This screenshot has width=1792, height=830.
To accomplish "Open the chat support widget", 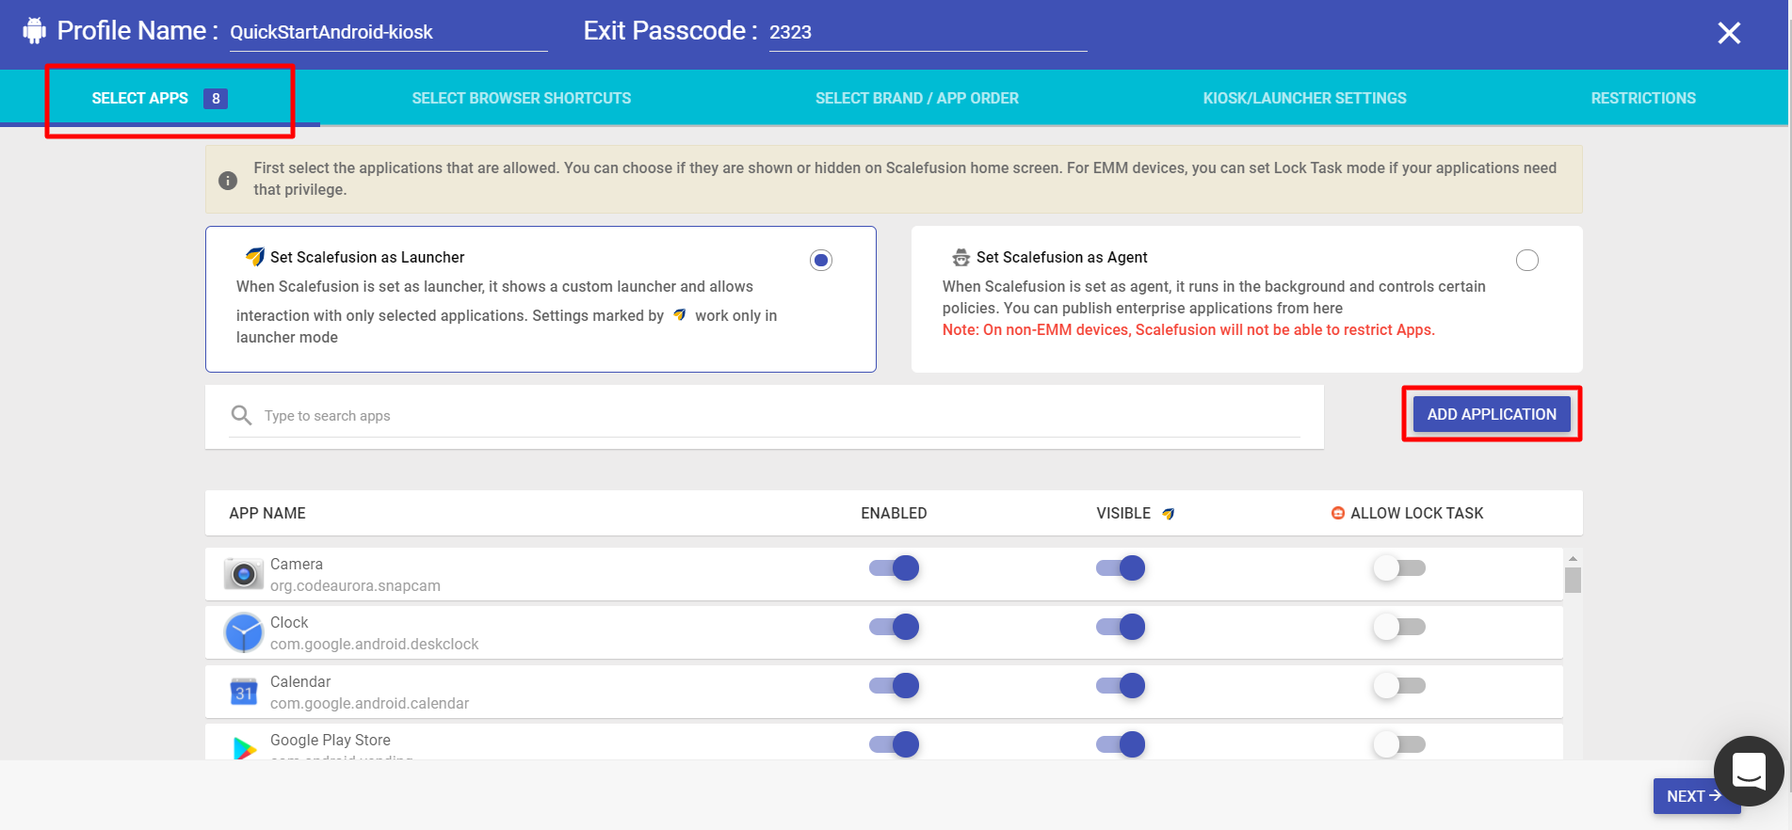I will (x=1748, y=771).
